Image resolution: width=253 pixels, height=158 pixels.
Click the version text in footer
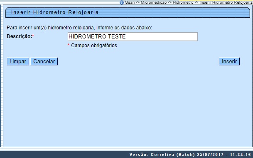coord(190,155)
